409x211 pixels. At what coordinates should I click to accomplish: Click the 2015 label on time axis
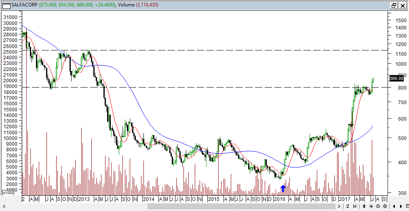pos(214,199)
